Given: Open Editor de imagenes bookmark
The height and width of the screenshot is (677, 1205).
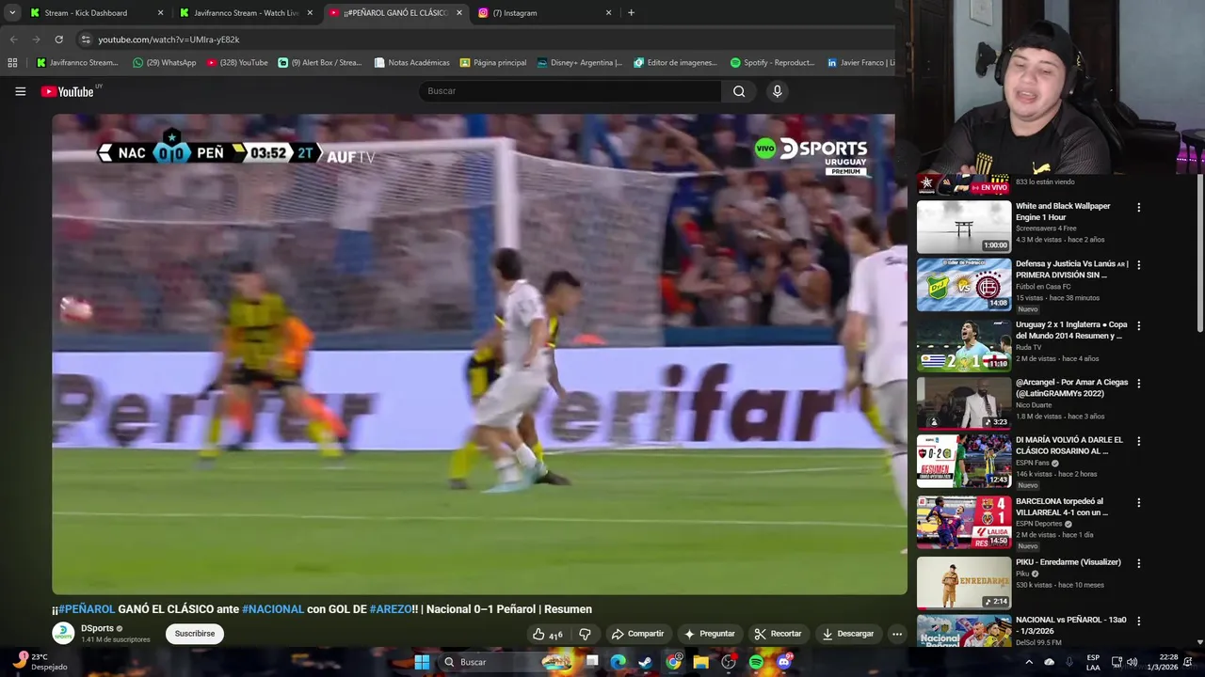Looking at the screenshot, I should tap(676, 63).
